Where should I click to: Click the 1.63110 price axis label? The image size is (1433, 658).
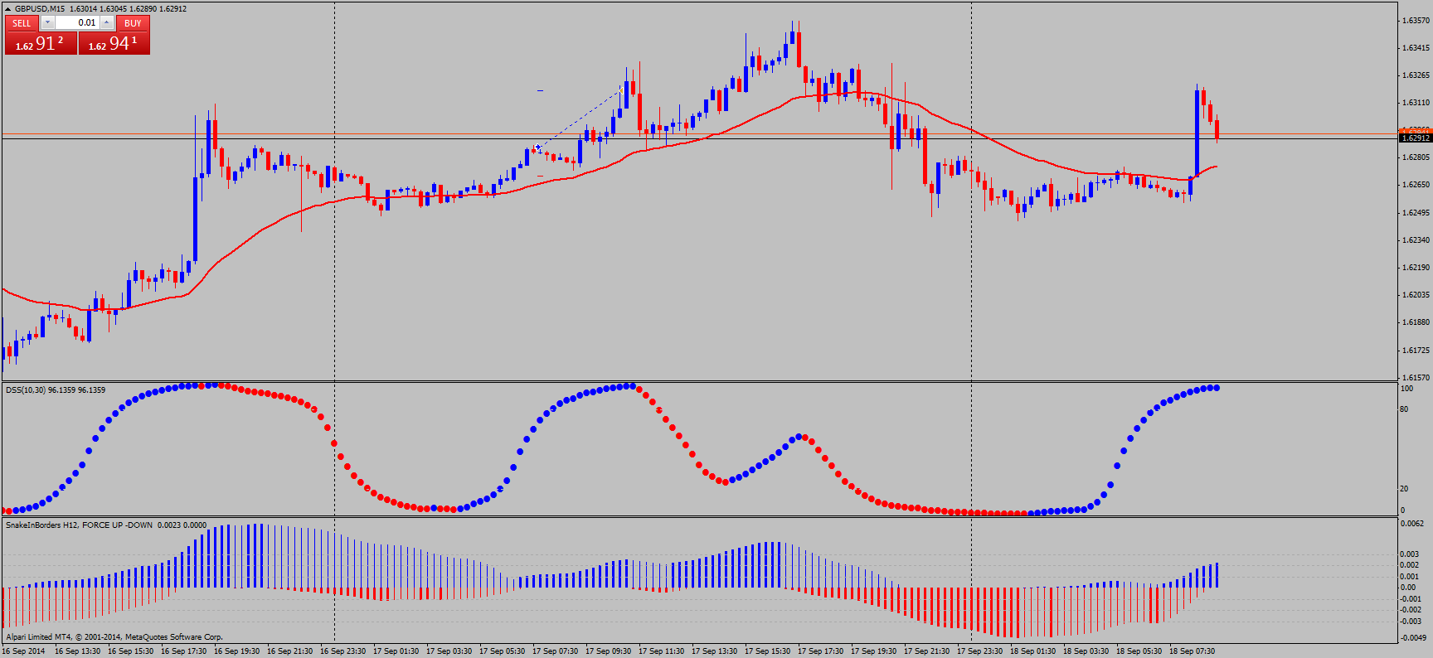pos(1416,103)
